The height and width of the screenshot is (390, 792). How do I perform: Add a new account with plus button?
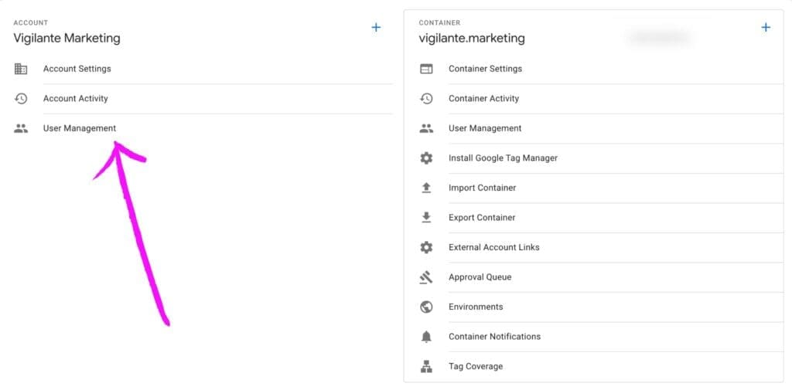tap(376, 28)
